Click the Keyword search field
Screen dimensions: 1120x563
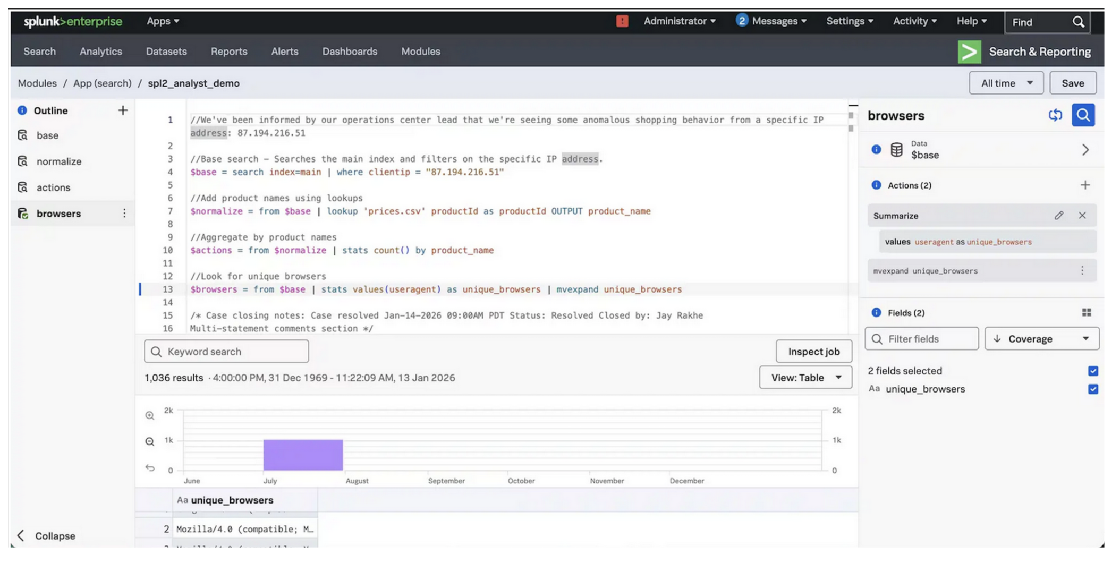(226, 351)
